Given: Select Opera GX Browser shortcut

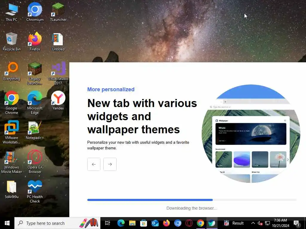Looking at the screenshot, I should (35, 162).
